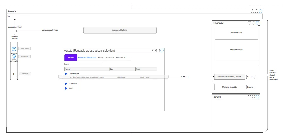This screenshot has width=283, height=136.
Task: Click the small circle icon beside EnchequerDiorama_Column.mmesh
Action: (x=71, y=77)
